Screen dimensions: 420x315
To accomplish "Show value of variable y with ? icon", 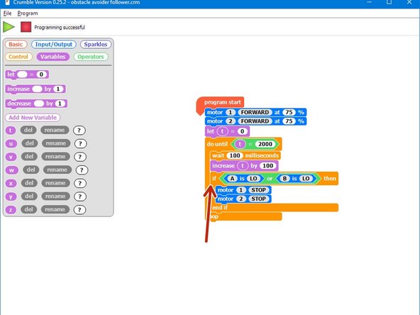I will click(80, 196).
